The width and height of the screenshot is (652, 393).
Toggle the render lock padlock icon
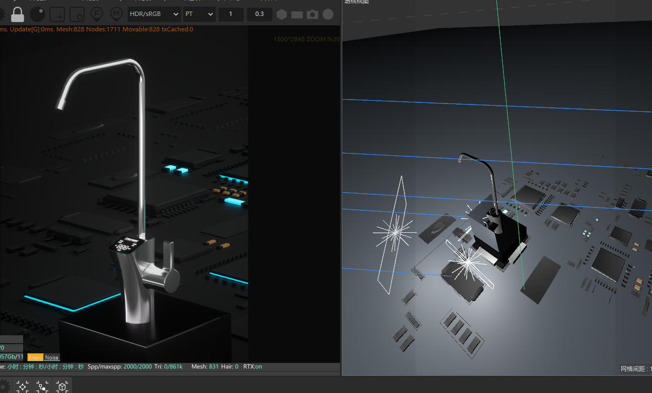(x=17, y=14)
